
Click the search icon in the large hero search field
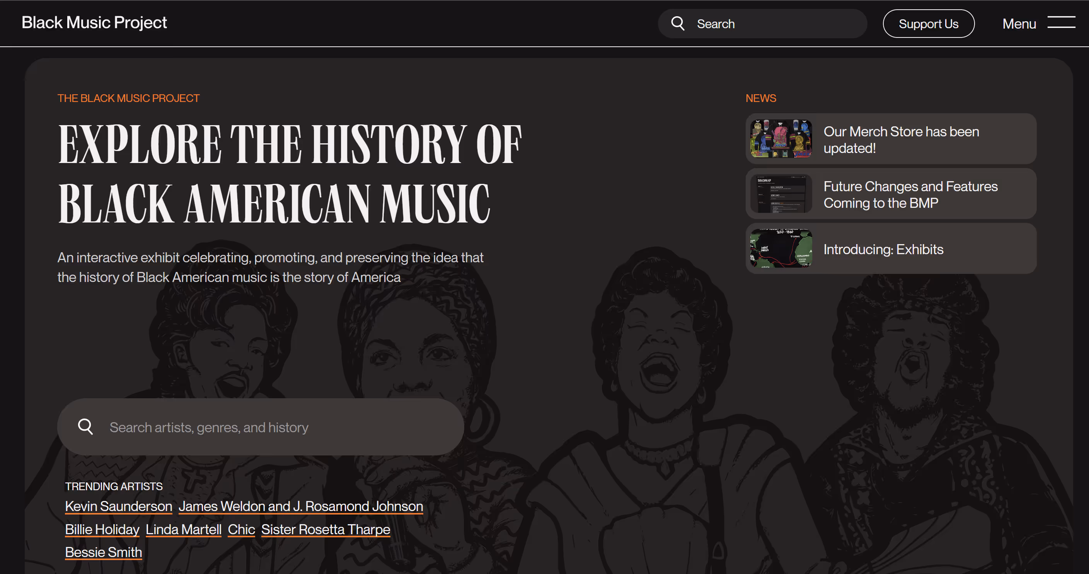tap(86, 426)
